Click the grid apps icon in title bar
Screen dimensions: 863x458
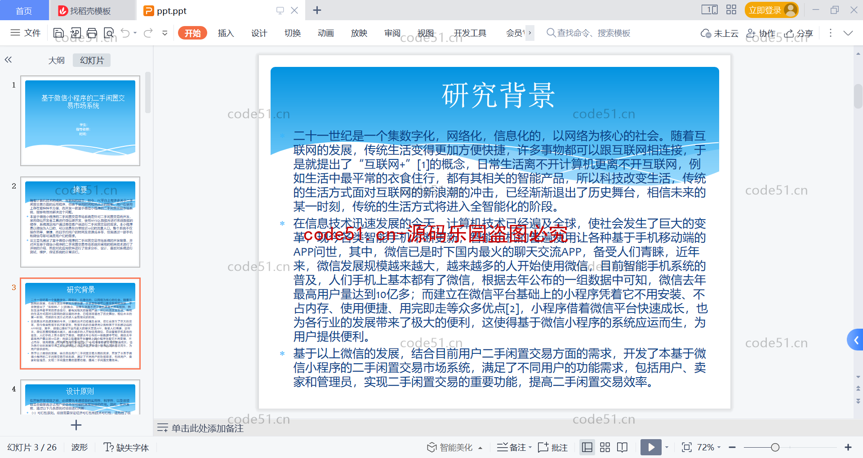tap(731, 9)
